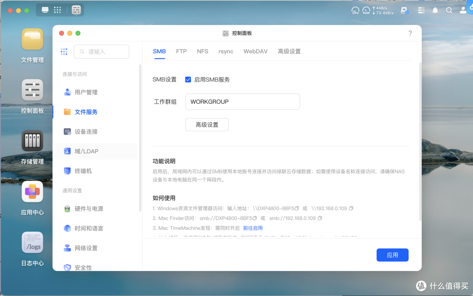Open global search magnifier in top bar
Viewport: 473px width, 296px height.
click(x=449, y=11)
